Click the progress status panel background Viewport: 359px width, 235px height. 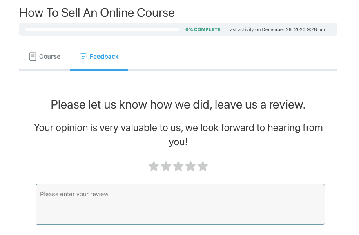[178, 29]
